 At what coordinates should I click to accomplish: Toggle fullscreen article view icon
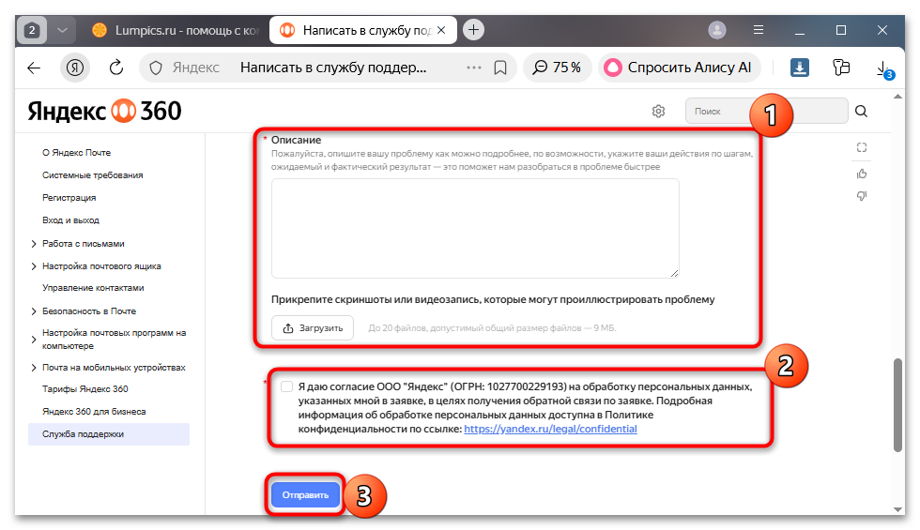click(862, 147)
